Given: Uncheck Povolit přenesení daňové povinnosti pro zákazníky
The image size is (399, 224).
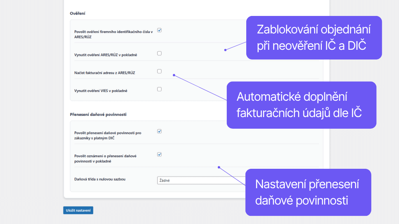Looking at the screenshot, I should pyautogui.click(x=159, y=131).
